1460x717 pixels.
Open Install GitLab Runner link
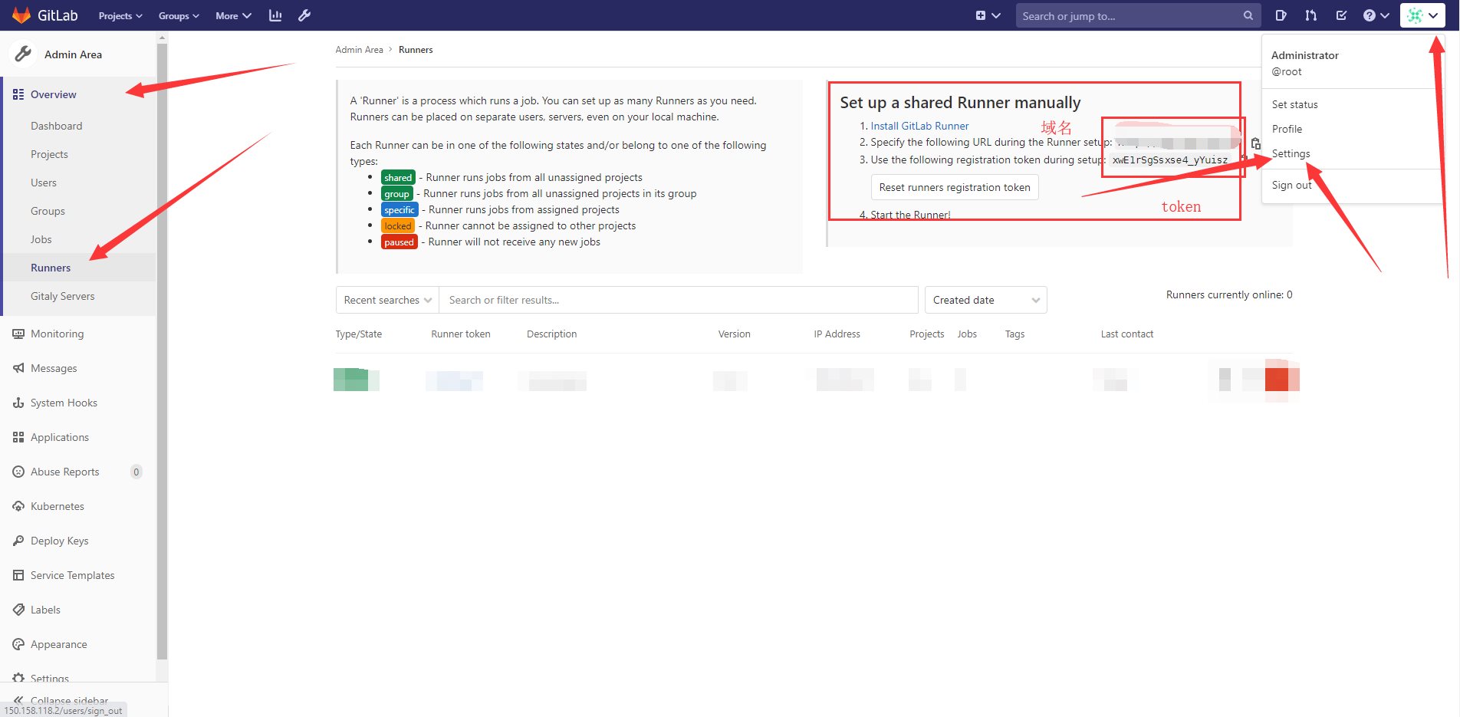tap(919, 126)
